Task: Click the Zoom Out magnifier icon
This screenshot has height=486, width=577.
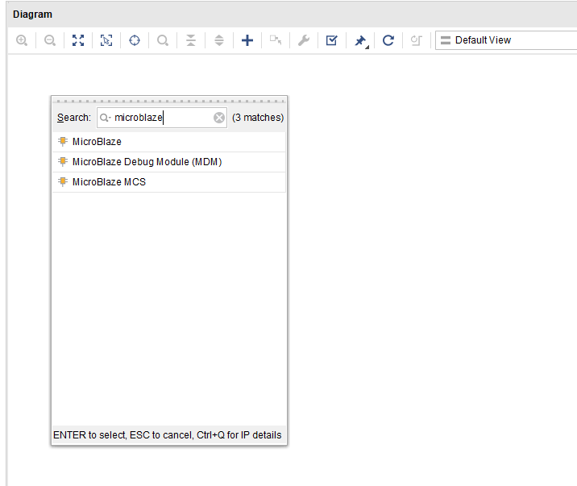Action: 50,40
